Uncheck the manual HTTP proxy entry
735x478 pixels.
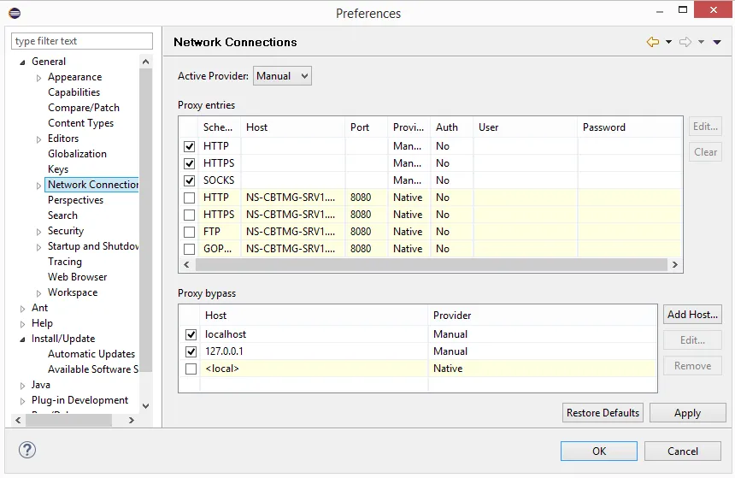pos(190,146)
